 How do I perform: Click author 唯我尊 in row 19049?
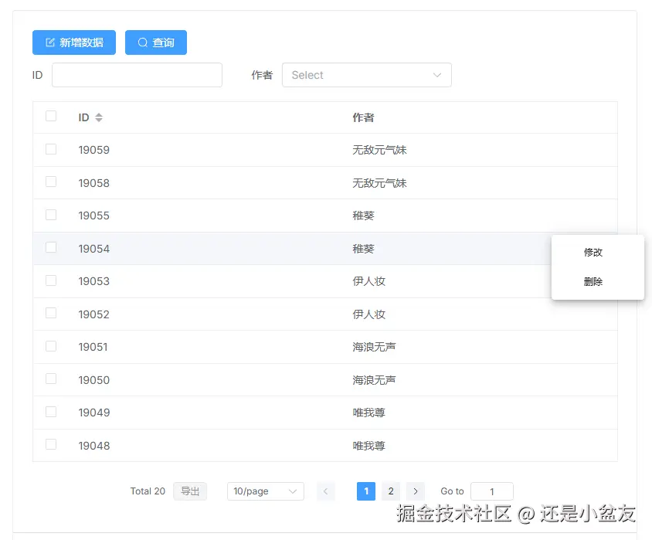click(368, 413)
